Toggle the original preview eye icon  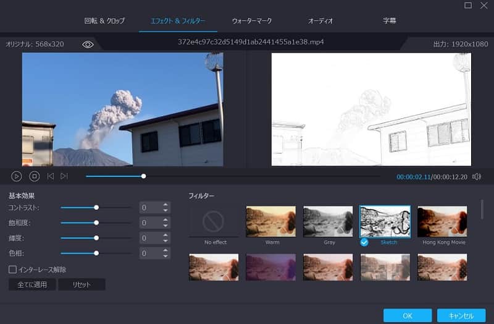coord(88,45)
